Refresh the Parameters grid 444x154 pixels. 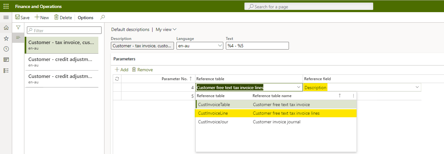[117, 79]
